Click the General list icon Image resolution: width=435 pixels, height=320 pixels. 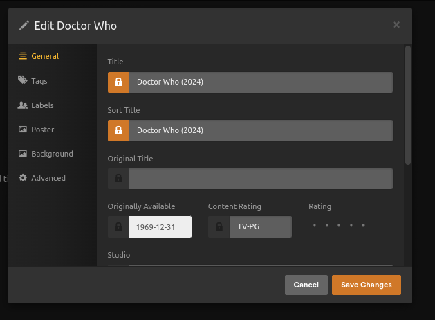(x=23, y=56)
